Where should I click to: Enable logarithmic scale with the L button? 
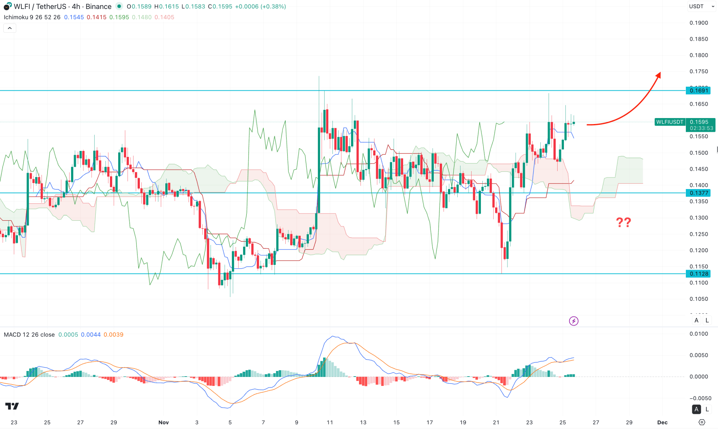coord(707,320)
